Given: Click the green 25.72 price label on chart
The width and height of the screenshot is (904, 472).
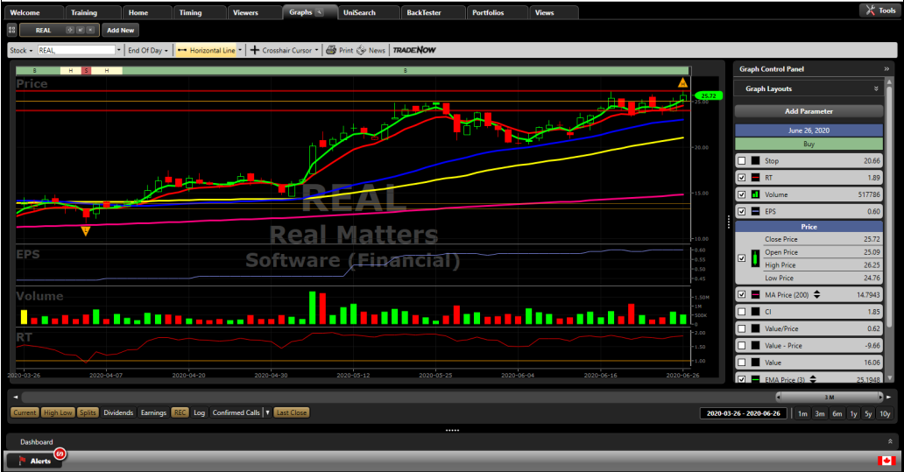Looking at the screenshot, I should click(709, 95).
